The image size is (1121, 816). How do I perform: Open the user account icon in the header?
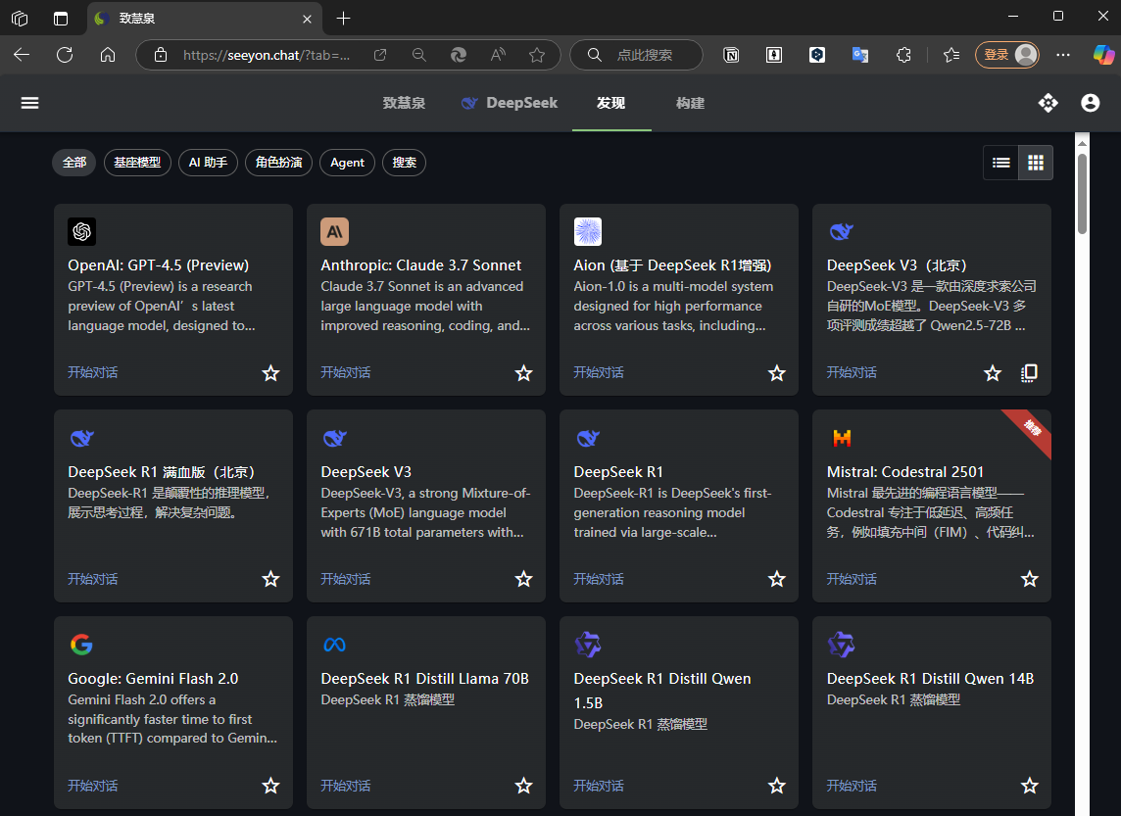[1090, 103]
